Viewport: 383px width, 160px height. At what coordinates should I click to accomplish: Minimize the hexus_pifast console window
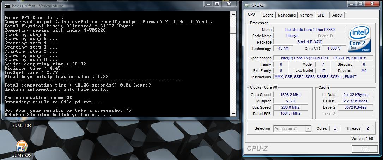(208, 4)
